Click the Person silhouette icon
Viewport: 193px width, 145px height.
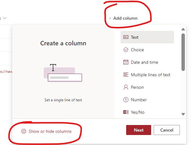(x=126, y=87)
